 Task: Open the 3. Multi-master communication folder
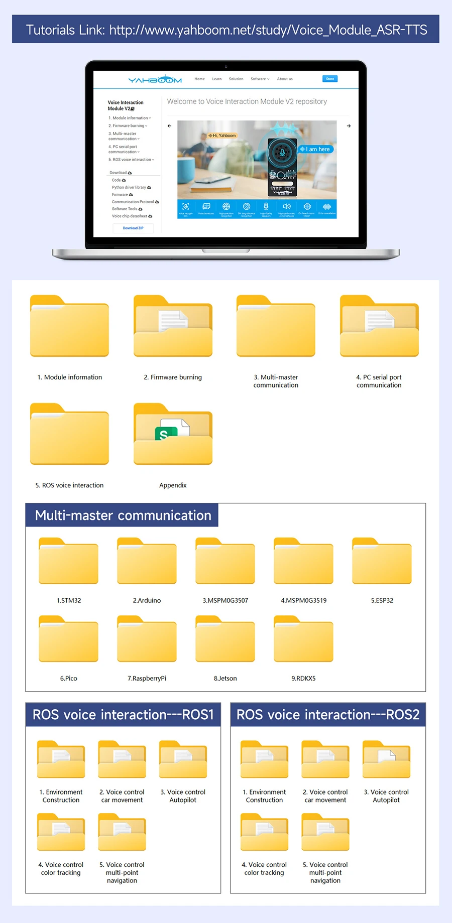[x=276, y=326]
